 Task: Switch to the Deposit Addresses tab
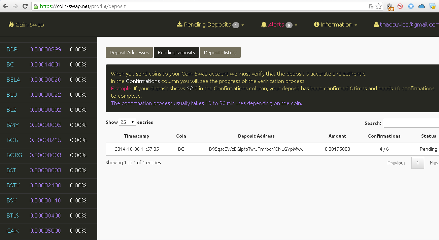[129, 52]
